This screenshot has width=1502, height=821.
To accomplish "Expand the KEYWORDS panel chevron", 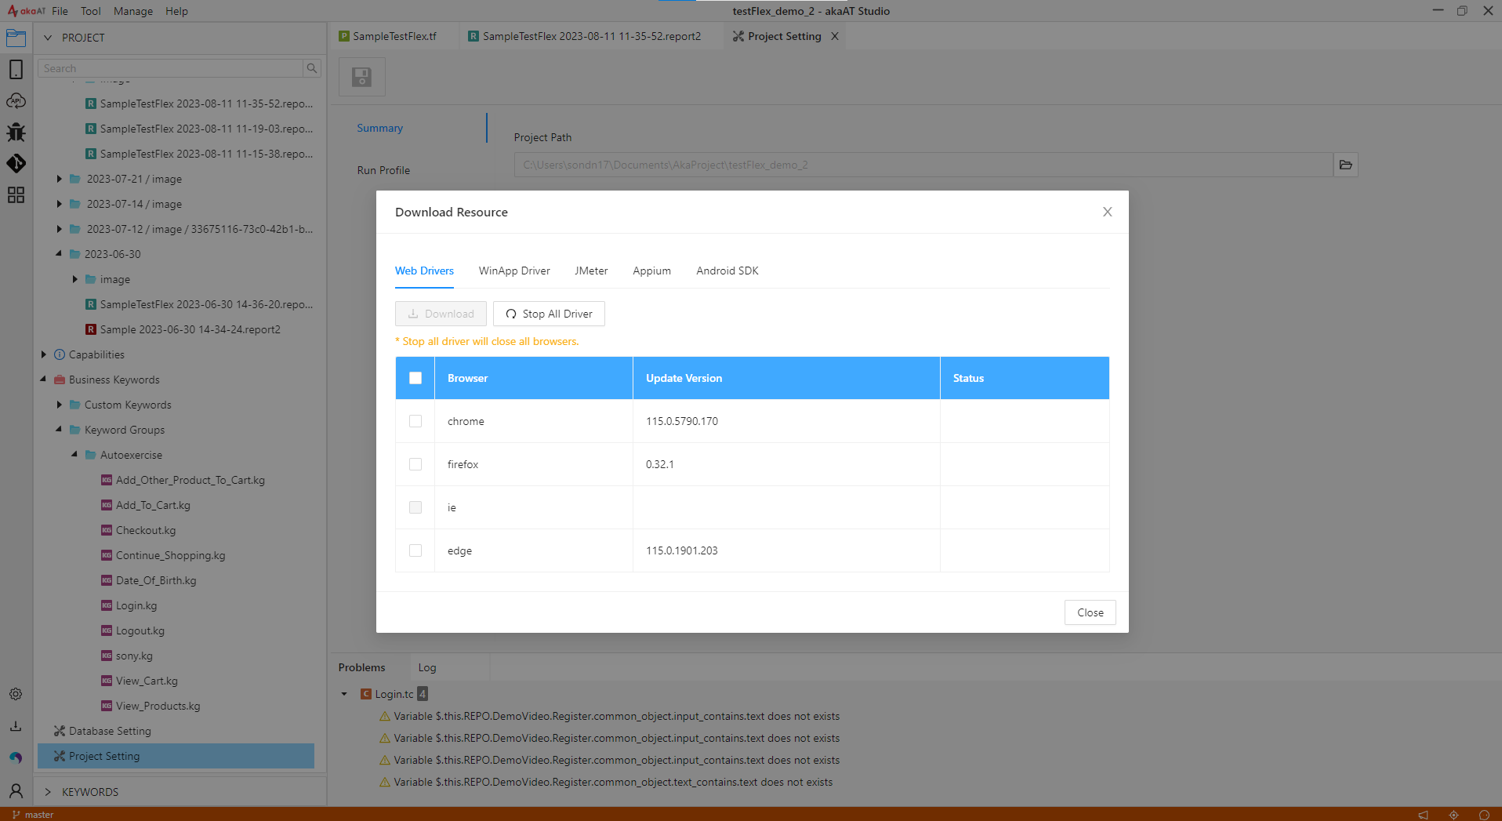I will point(47,792).
